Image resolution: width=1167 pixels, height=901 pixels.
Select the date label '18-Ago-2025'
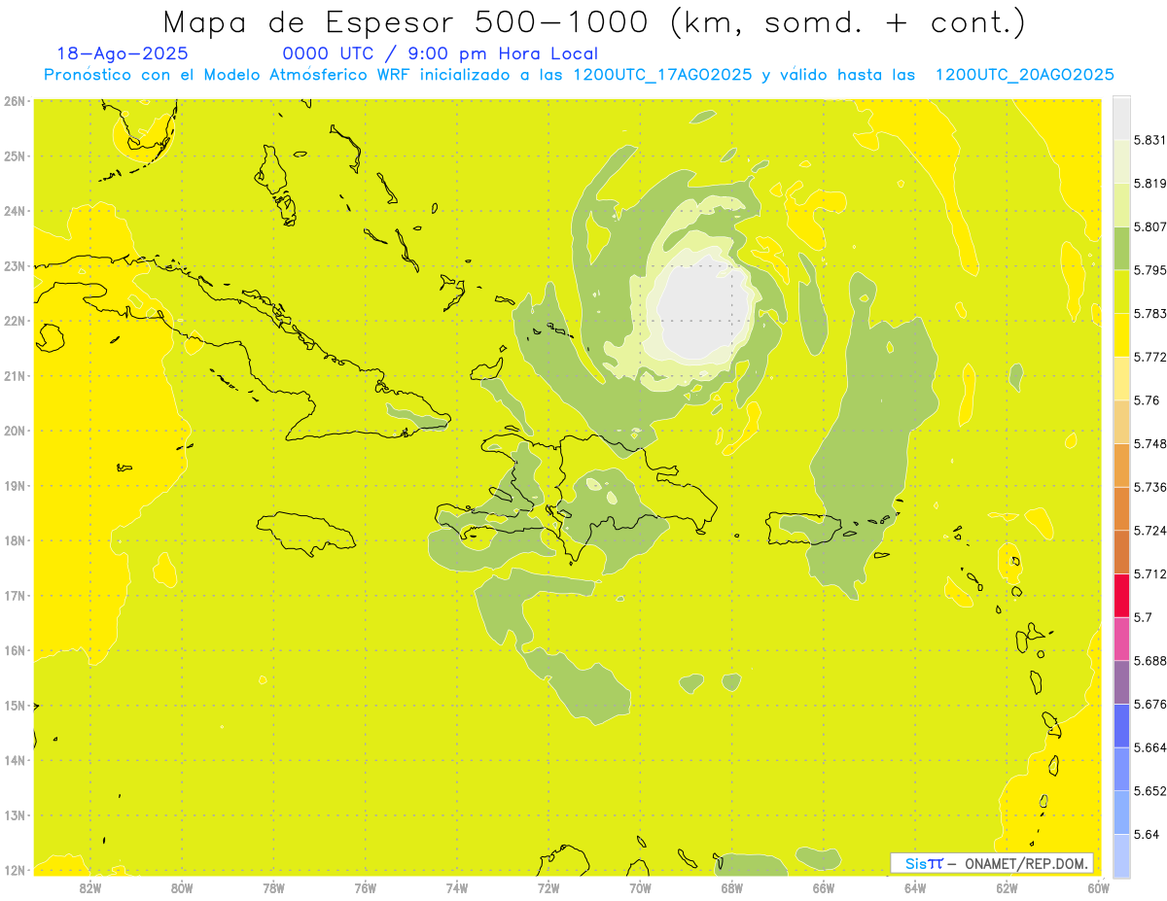coord(123,54)
